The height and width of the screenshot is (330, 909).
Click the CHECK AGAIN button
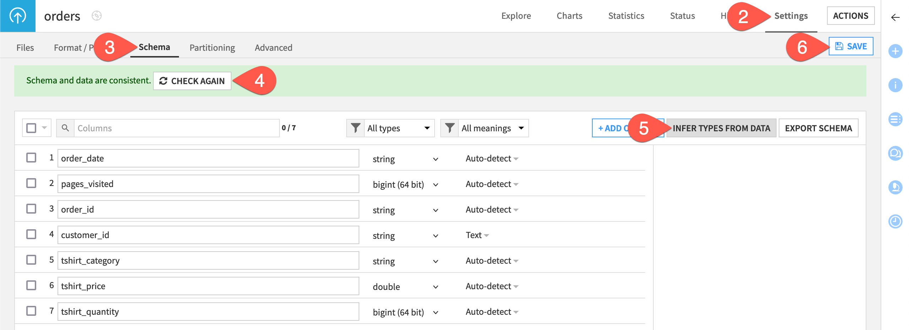(x=192, y=81)
